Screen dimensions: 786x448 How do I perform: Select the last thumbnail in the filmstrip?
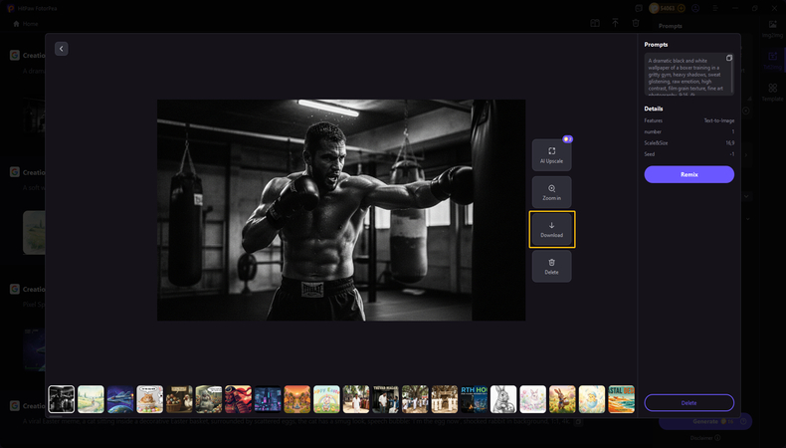click(x=622, y=399)
